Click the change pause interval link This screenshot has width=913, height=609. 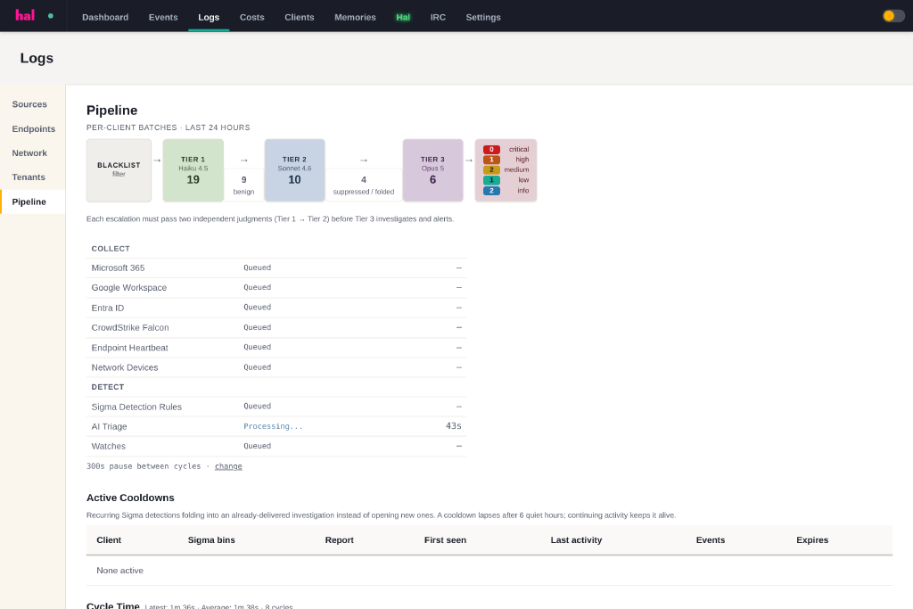point(228,466)
